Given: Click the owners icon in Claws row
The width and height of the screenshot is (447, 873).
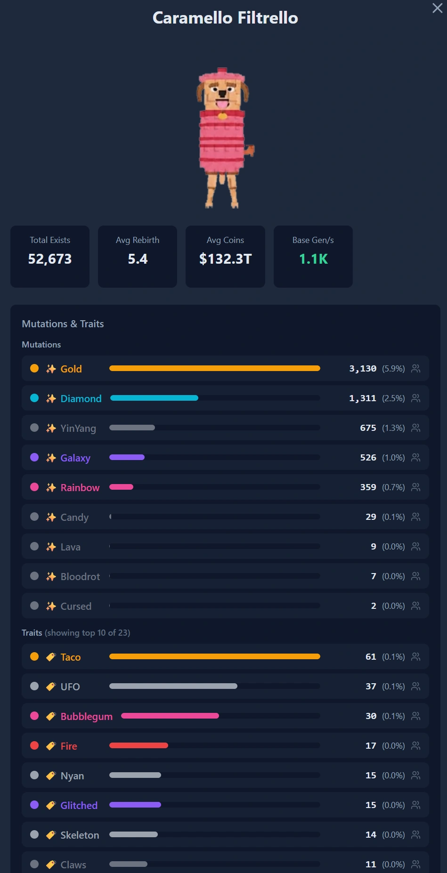Looking at the screenshot, I should 415,864.
